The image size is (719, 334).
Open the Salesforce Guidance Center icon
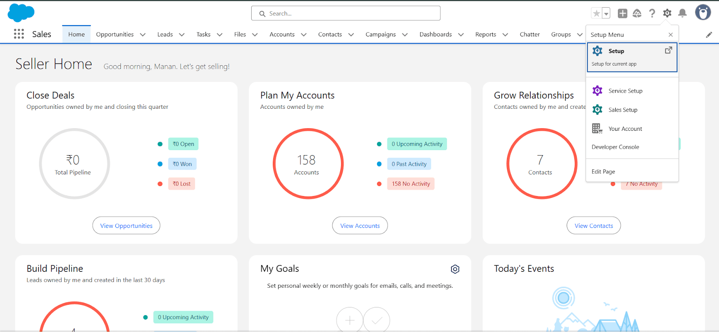pos(637,13)
